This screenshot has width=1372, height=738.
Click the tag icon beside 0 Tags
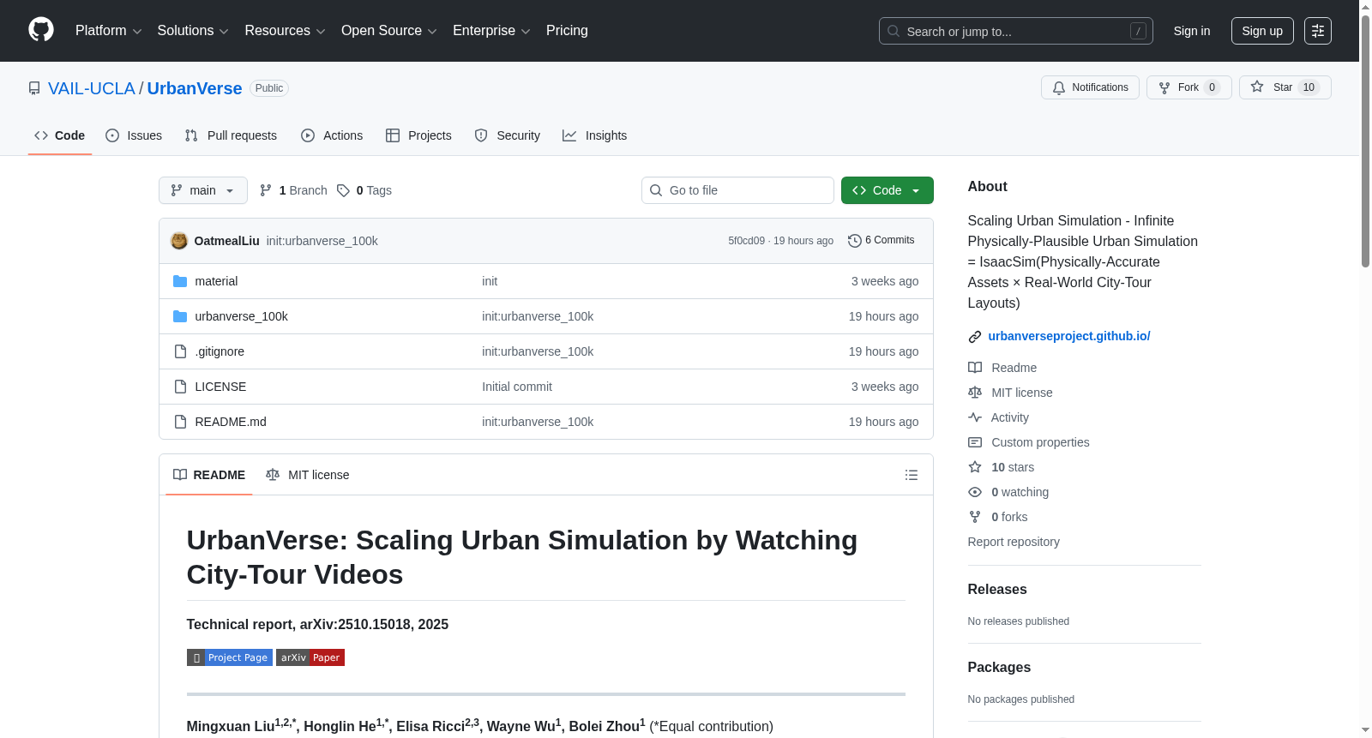pos(343,190)
